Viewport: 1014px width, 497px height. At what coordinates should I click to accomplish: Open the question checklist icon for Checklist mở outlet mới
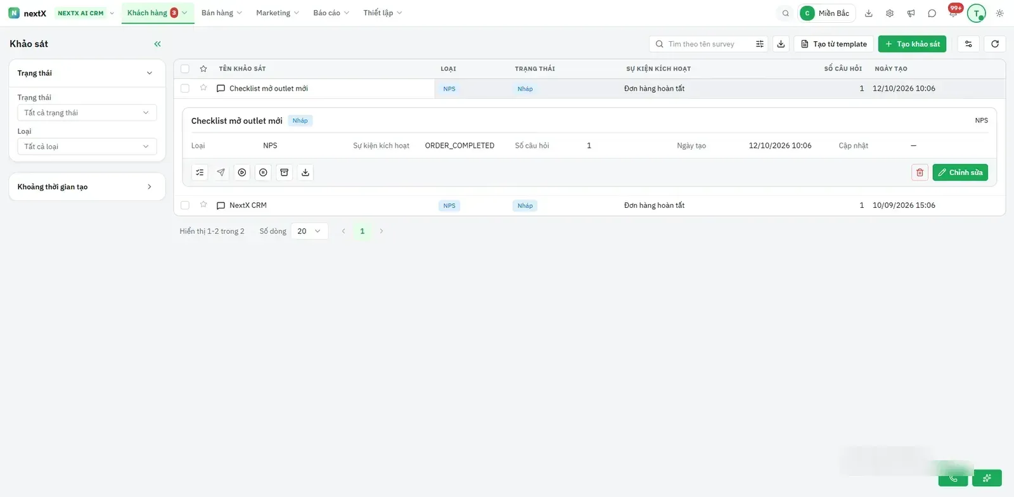click(200, 172)
